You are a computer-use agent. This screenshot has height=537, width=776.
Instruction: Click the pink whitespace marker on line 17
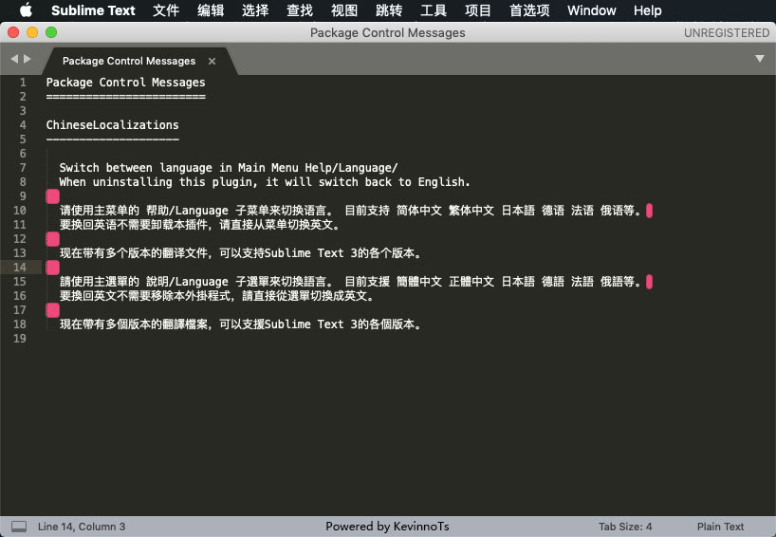(x=52, y=310)
